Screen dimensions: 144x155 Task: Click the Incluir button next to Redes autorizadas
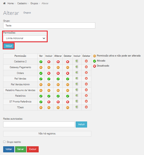(x=81, y=124)
